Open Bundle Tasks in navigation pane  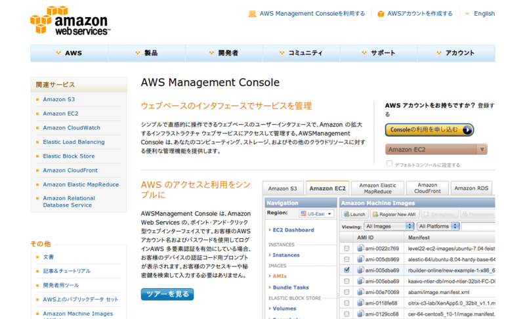(x=291, y=287)
